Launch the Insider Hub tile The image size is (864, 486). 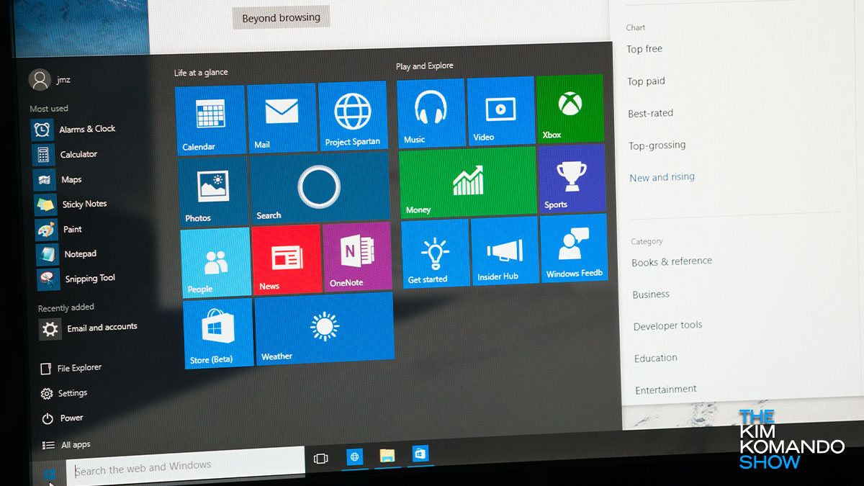[504, 252]
